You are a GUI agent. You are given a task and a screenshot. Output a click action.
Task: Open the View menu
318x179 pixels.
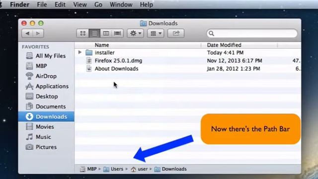[x=80, y=4]
